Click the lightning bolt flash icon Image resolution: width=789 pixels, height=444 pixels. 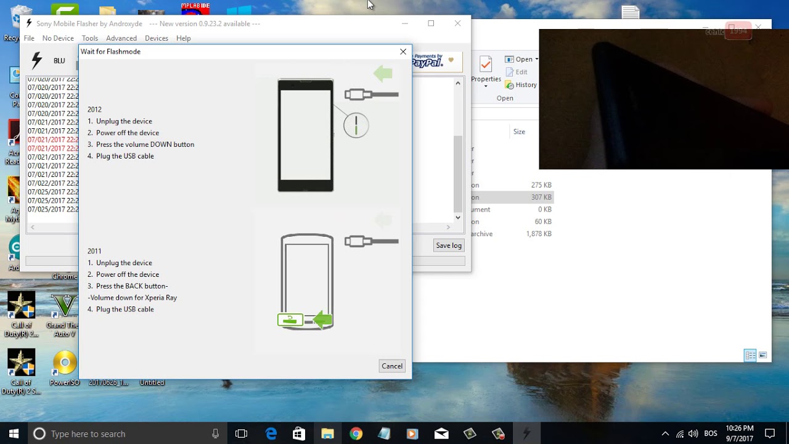[37, 60]
